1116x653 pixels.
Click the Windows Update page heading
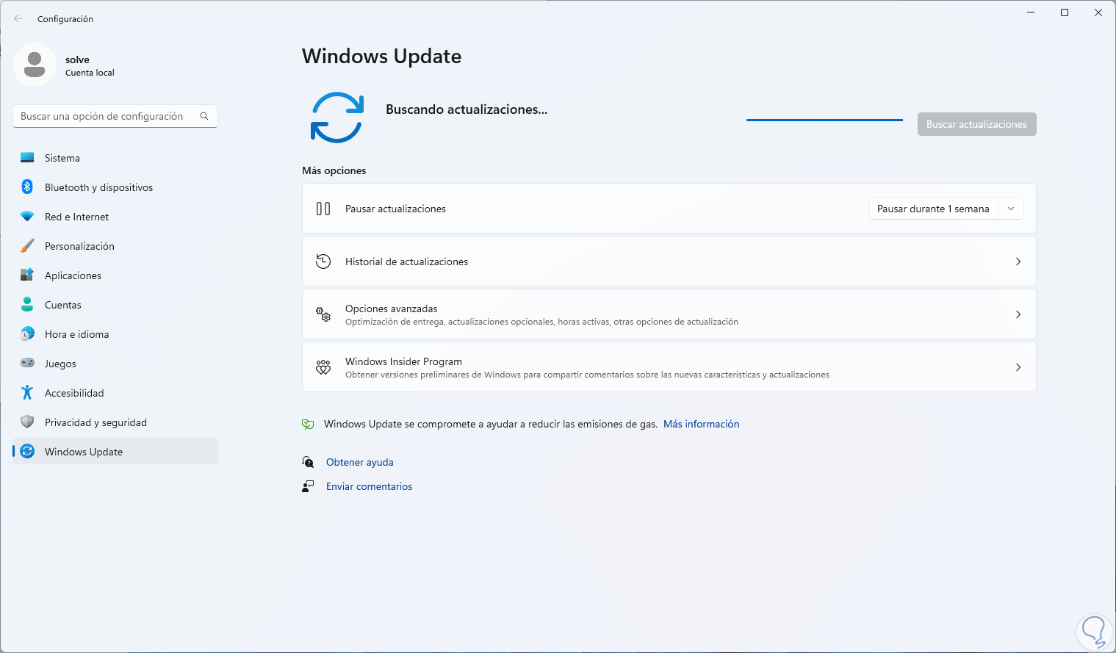tap(382, 57)
